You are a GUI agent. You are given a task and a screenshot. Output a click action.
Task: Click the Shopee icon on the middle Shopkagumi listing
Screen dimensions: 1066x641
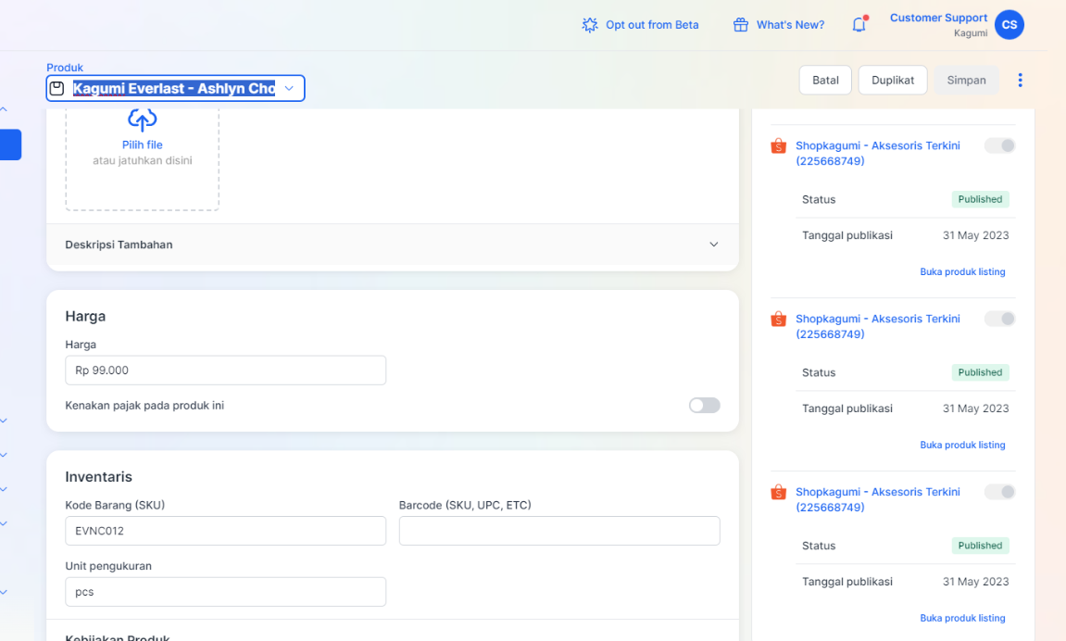point(778,319)
